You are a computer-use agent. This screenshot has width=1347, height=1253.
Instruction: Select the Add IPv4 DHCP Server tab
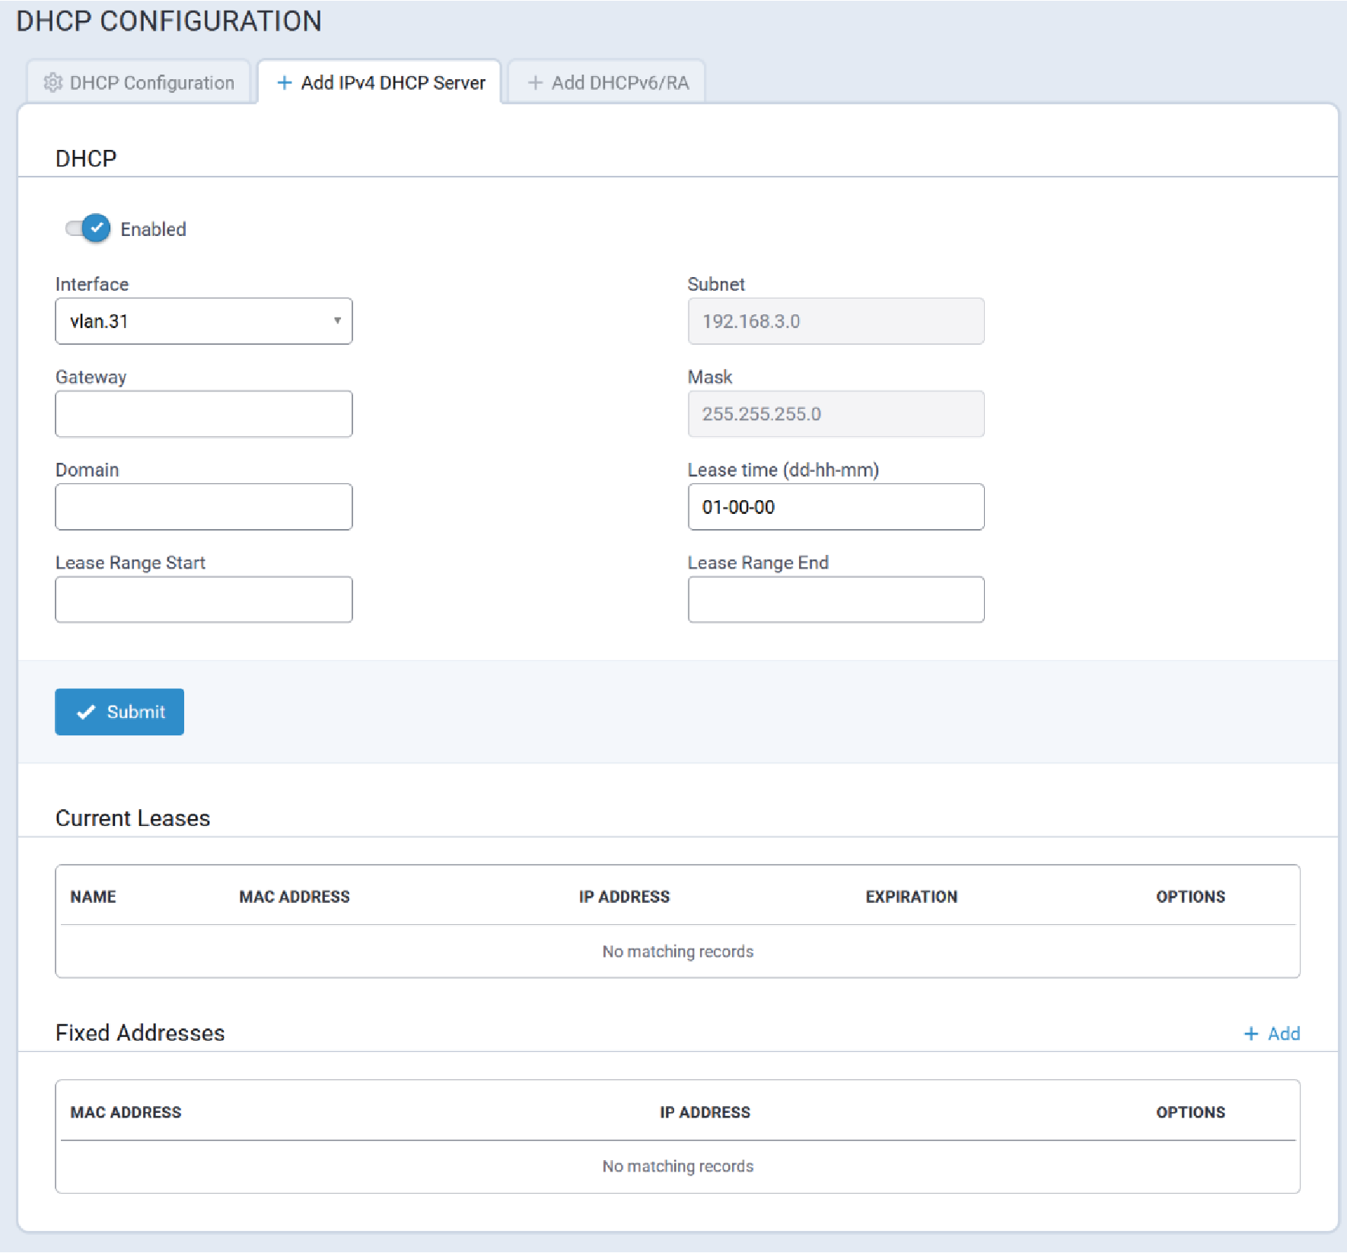[381, 82]
